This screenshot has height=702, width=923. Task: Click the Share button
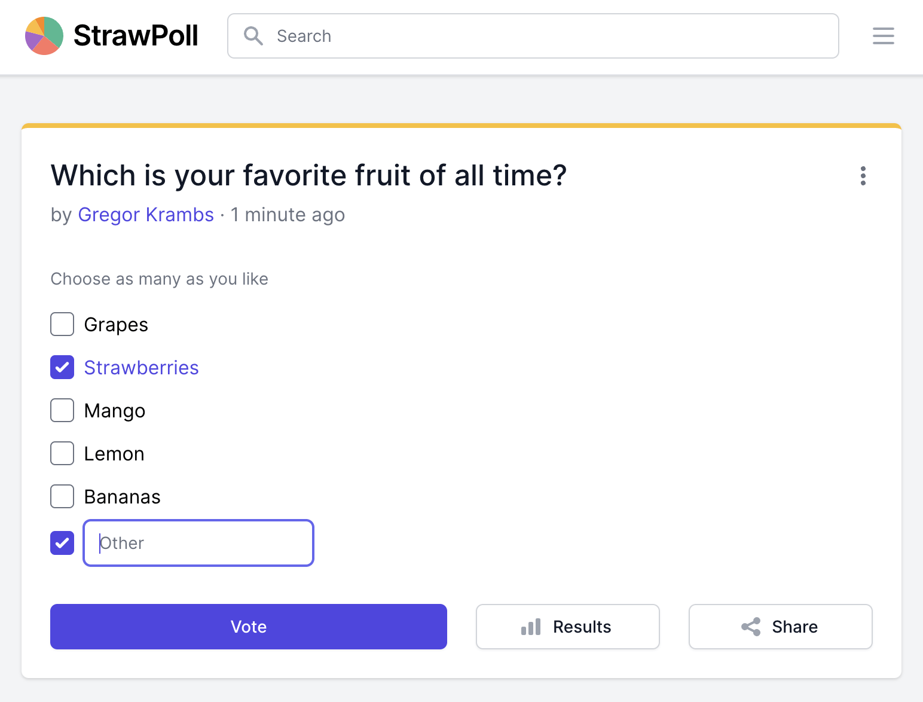780,627
